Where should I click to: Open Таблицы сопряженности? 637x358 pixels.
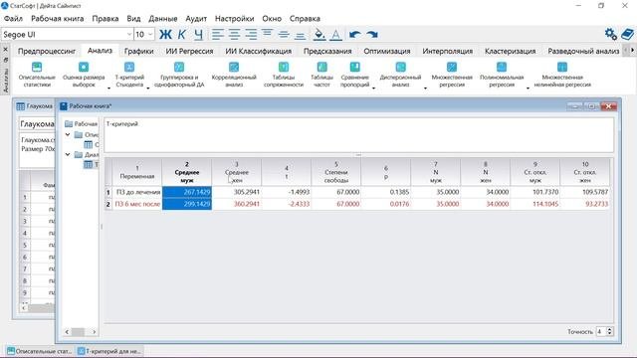pyautogui.click(x=283, y=75)
